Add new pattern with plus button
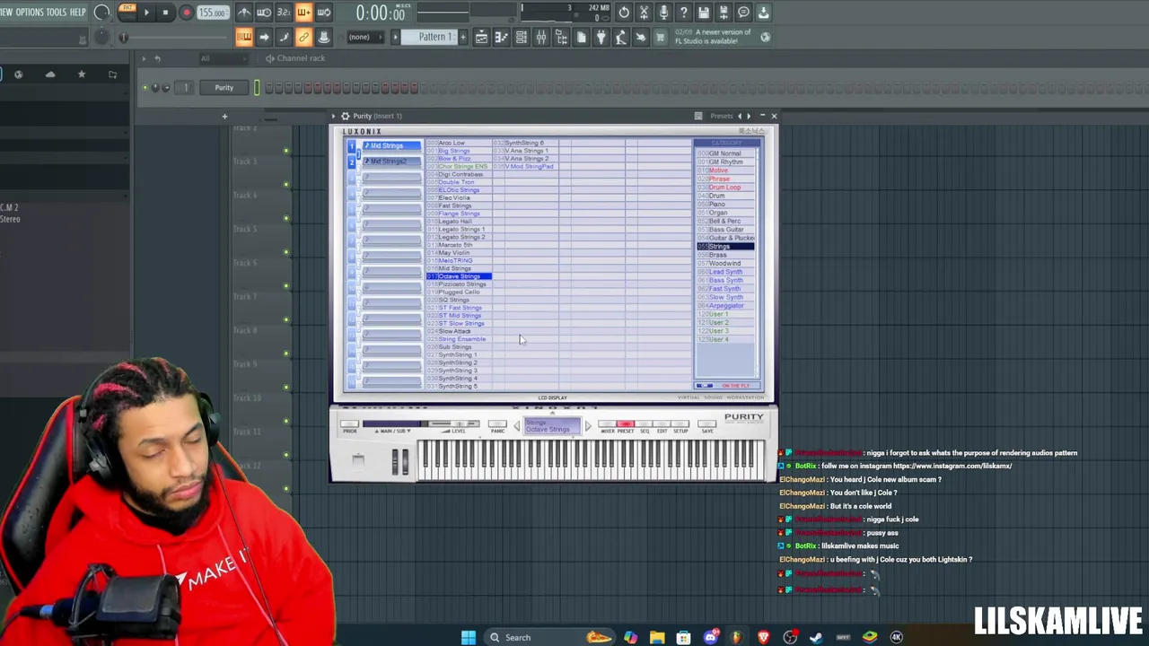The height and width of the screenshot is (646, 1149). [x=463, y=37]
